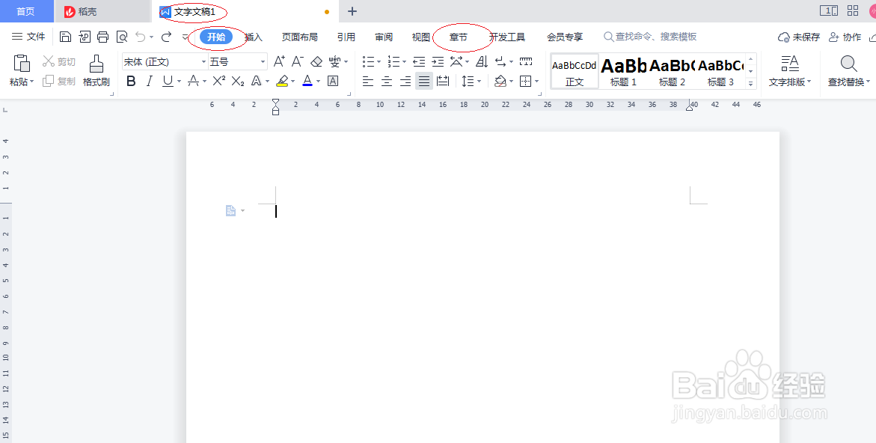The image size is (876, 443).
Task: Expand the borders dropdown arrow
Action: 537,82
